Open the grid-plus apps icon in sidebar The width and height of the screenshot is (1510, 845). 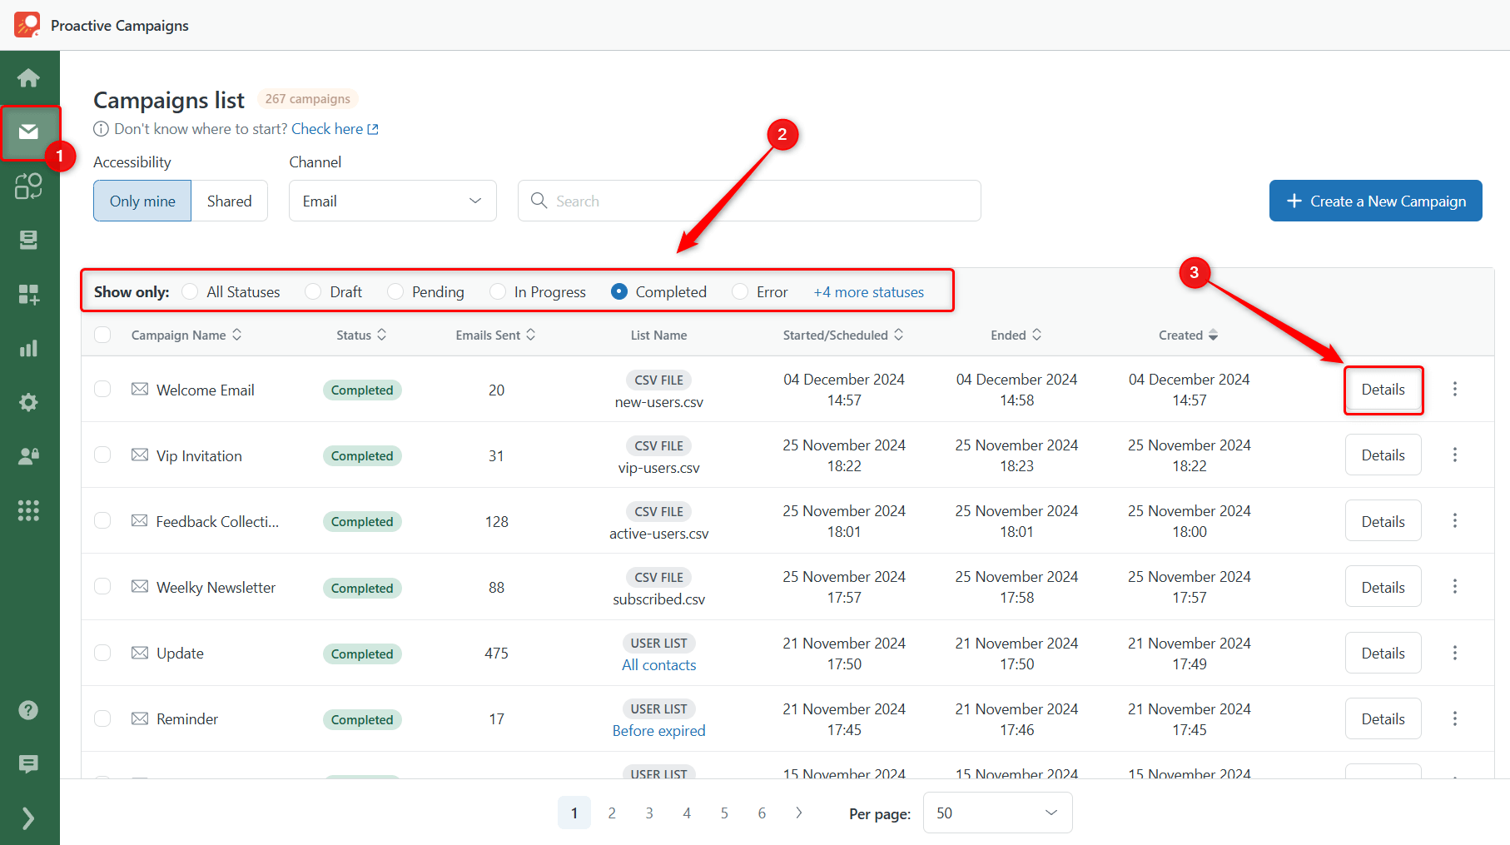coord(28,294)
